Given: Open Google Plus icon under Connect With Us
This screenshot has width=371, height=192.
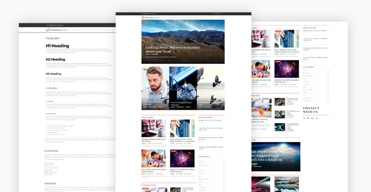Looking at the screenshot, I should pyautogui.click(x=312, y=118).
